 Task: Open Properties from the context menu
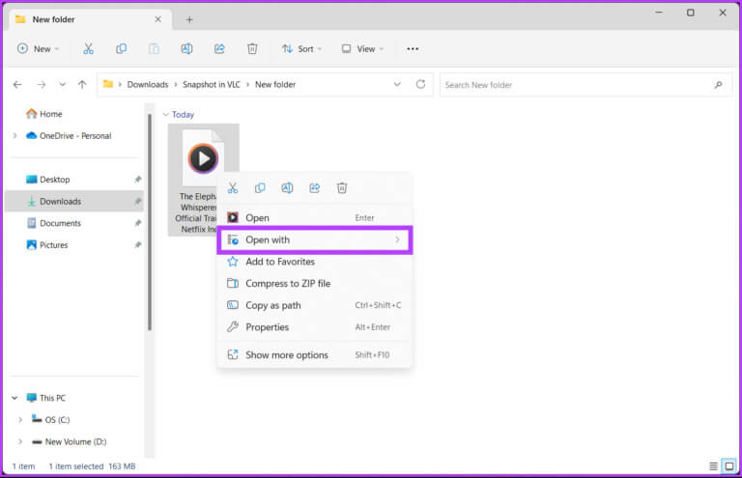point(267,327)
